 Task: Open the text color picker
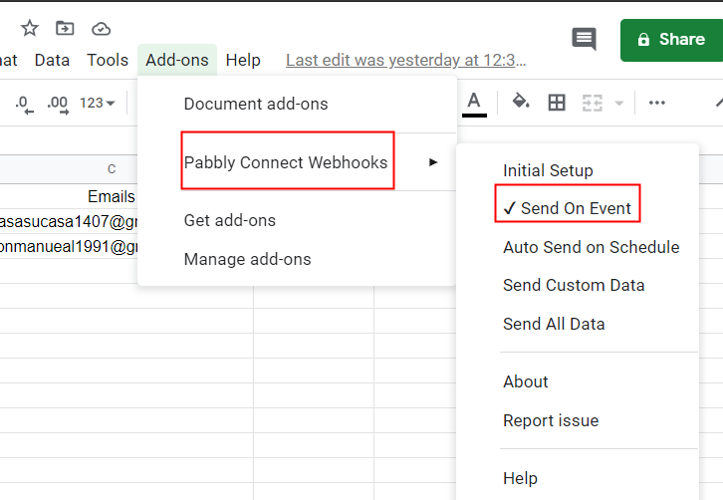pyautogui.click(x=474, y=102)
